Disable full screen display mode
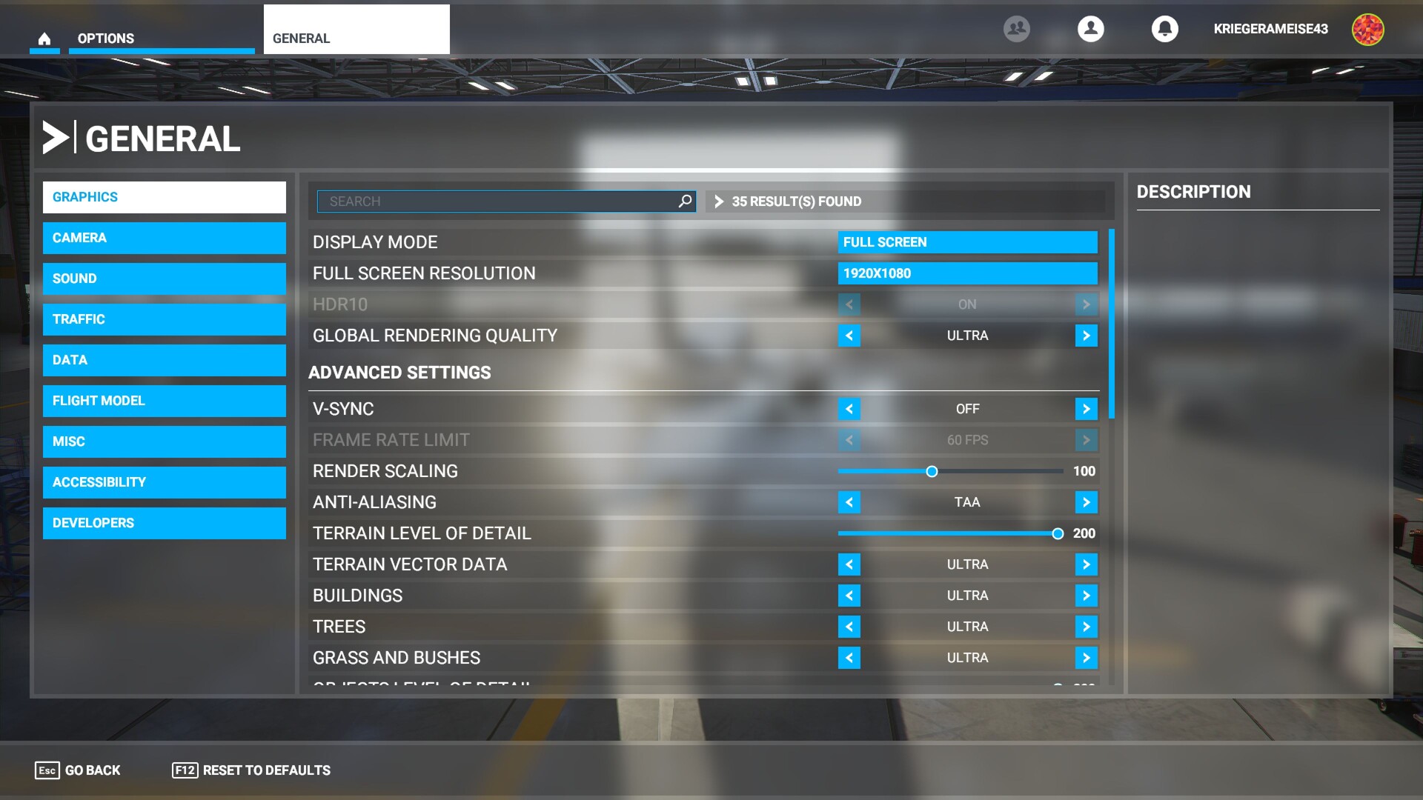 (x=966, y=242)
